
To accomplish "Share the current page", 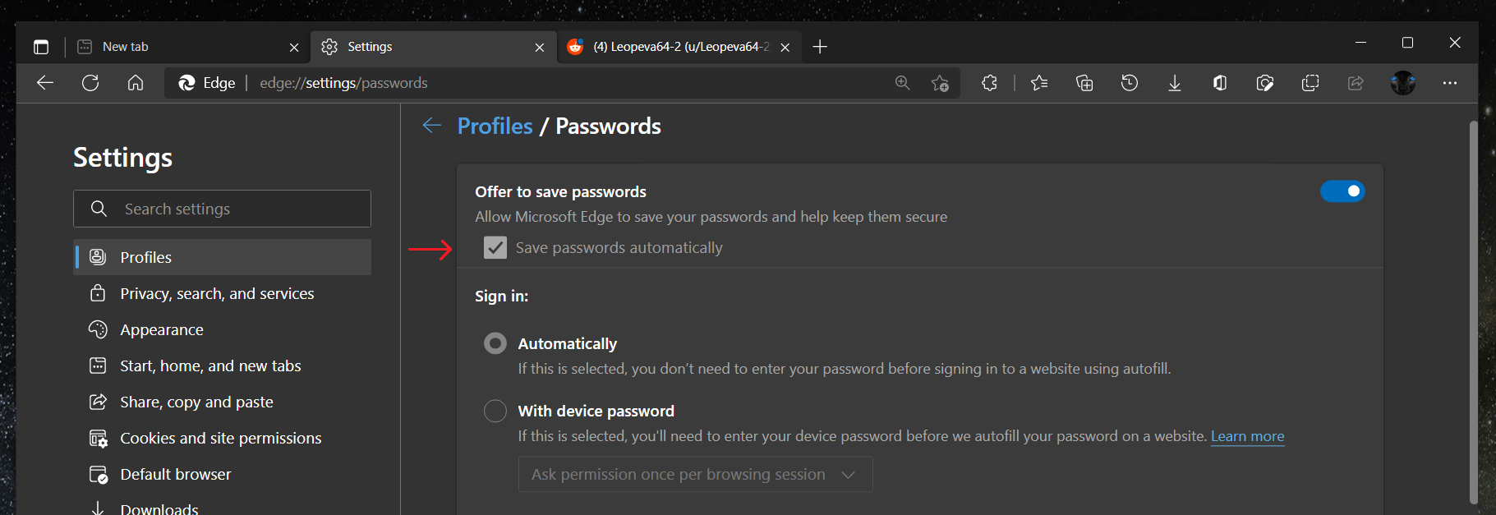I will point(1356,83).
